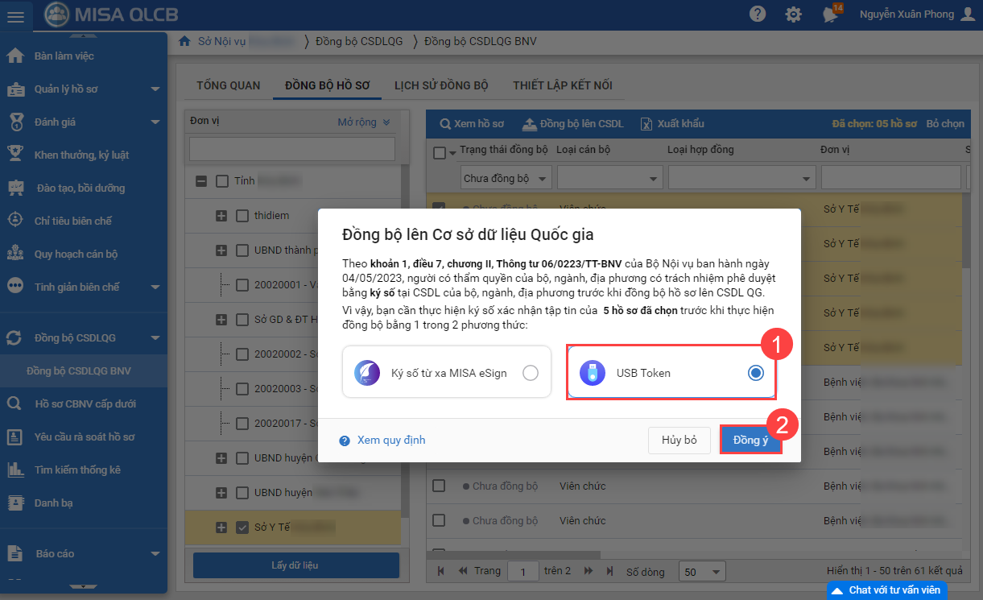Open Đồng bộ CSDLQG BNV sidebar item
Image resolution: width=983 pixels, height=600 pixels.
click(x=84, y=371)
